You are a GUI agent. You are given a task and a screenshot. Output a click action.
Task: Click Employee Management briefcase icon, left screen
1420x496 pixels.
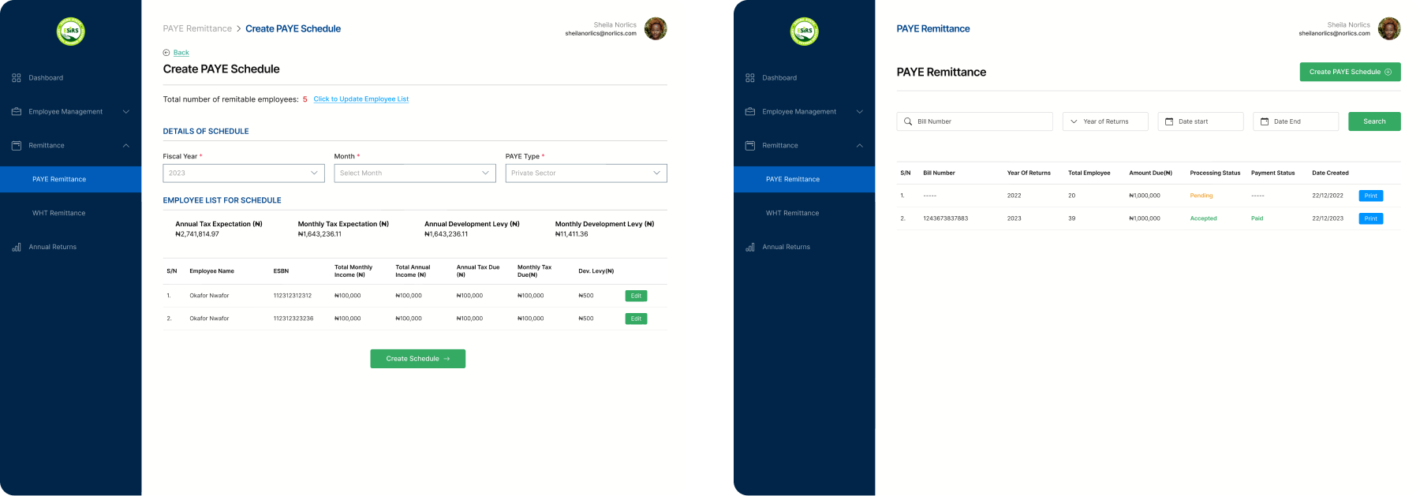point(17,112)
